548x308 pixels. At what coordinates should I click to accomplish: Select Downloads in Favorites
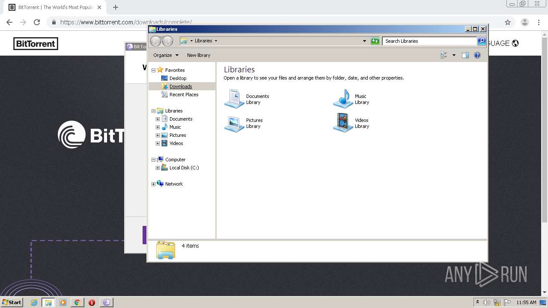(x=181, y=86)
